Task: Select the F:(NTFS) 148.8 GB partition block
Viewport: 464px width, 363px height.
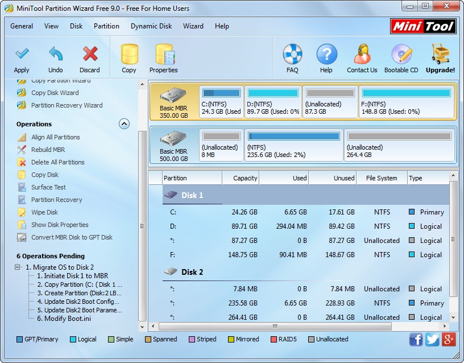Action: point(407,102)
